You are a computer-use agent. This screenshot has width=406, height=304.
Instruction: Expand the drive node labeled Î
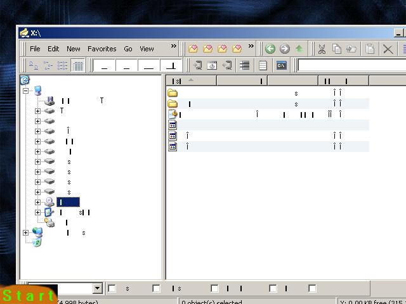click(x=37, y=131)
